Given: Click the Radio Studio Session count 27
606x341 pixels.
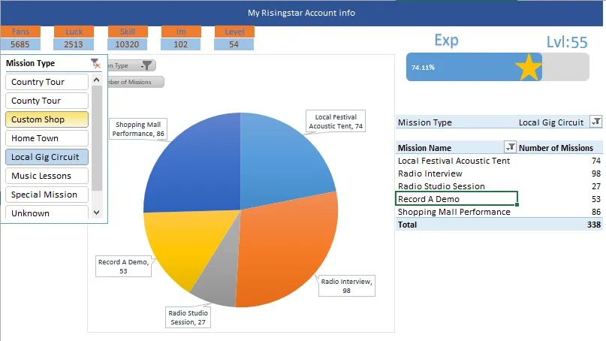Looking at the screenshot, I should click(596, 186).
